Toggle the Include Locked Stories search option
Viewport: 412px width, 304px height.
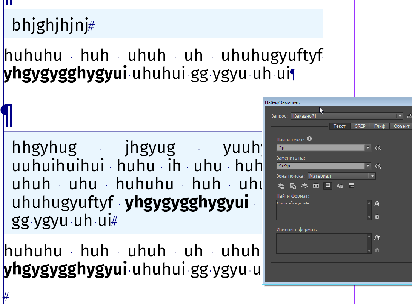click(293, 186)
